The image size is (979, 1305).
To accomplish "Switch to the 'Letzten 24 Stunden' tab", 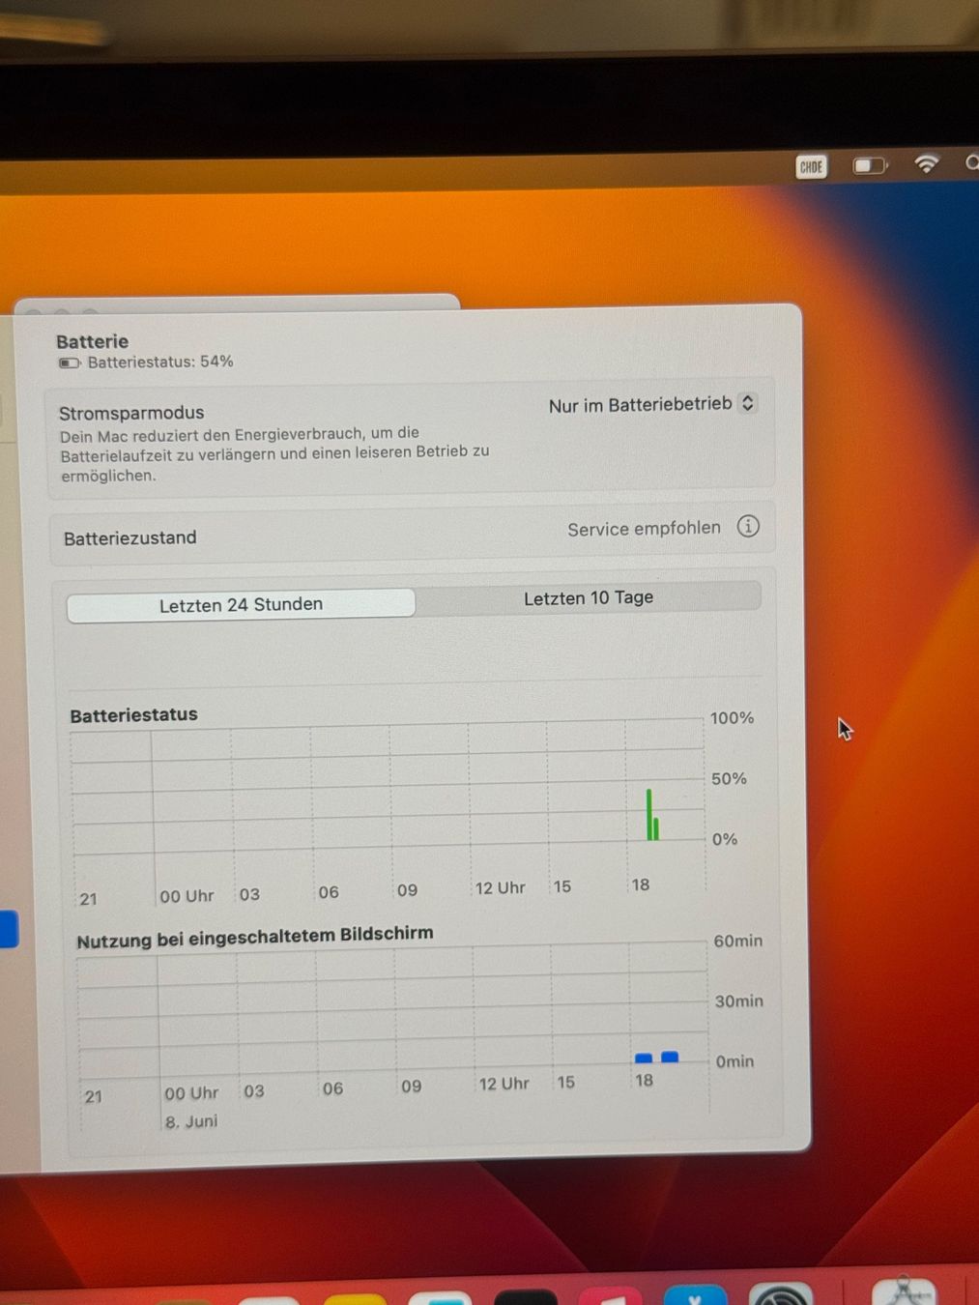I will point(241,604).
